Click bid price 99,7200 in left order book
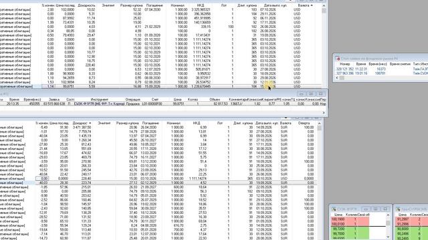 click(338, 229)
